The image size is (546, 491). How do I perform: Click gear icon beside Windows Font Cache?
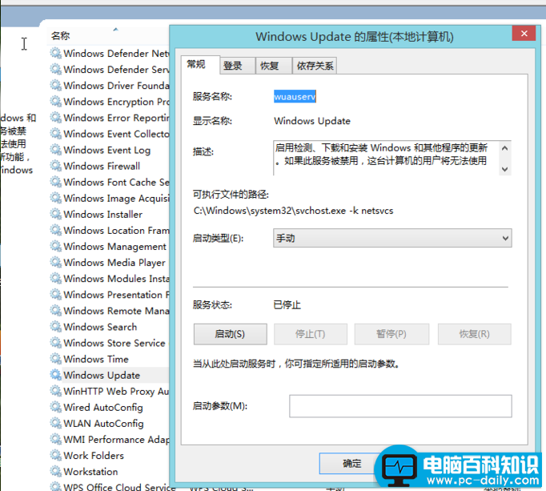click(x=55, y=182)
